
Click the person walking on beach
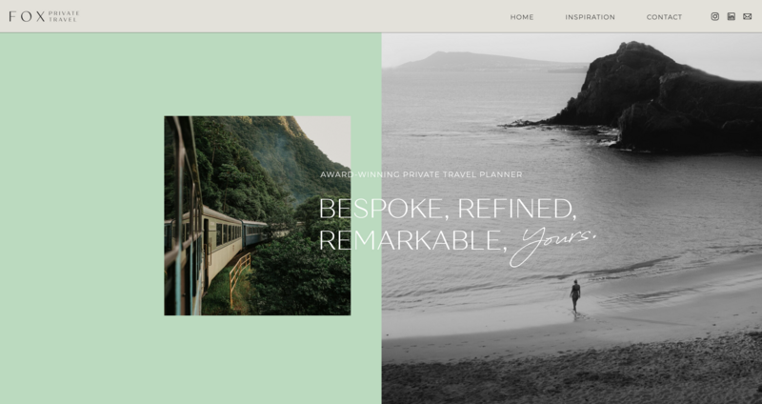[575, 296]
